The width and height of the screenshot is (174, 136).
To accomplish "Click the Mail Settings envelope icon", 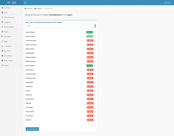I will 2,56.
